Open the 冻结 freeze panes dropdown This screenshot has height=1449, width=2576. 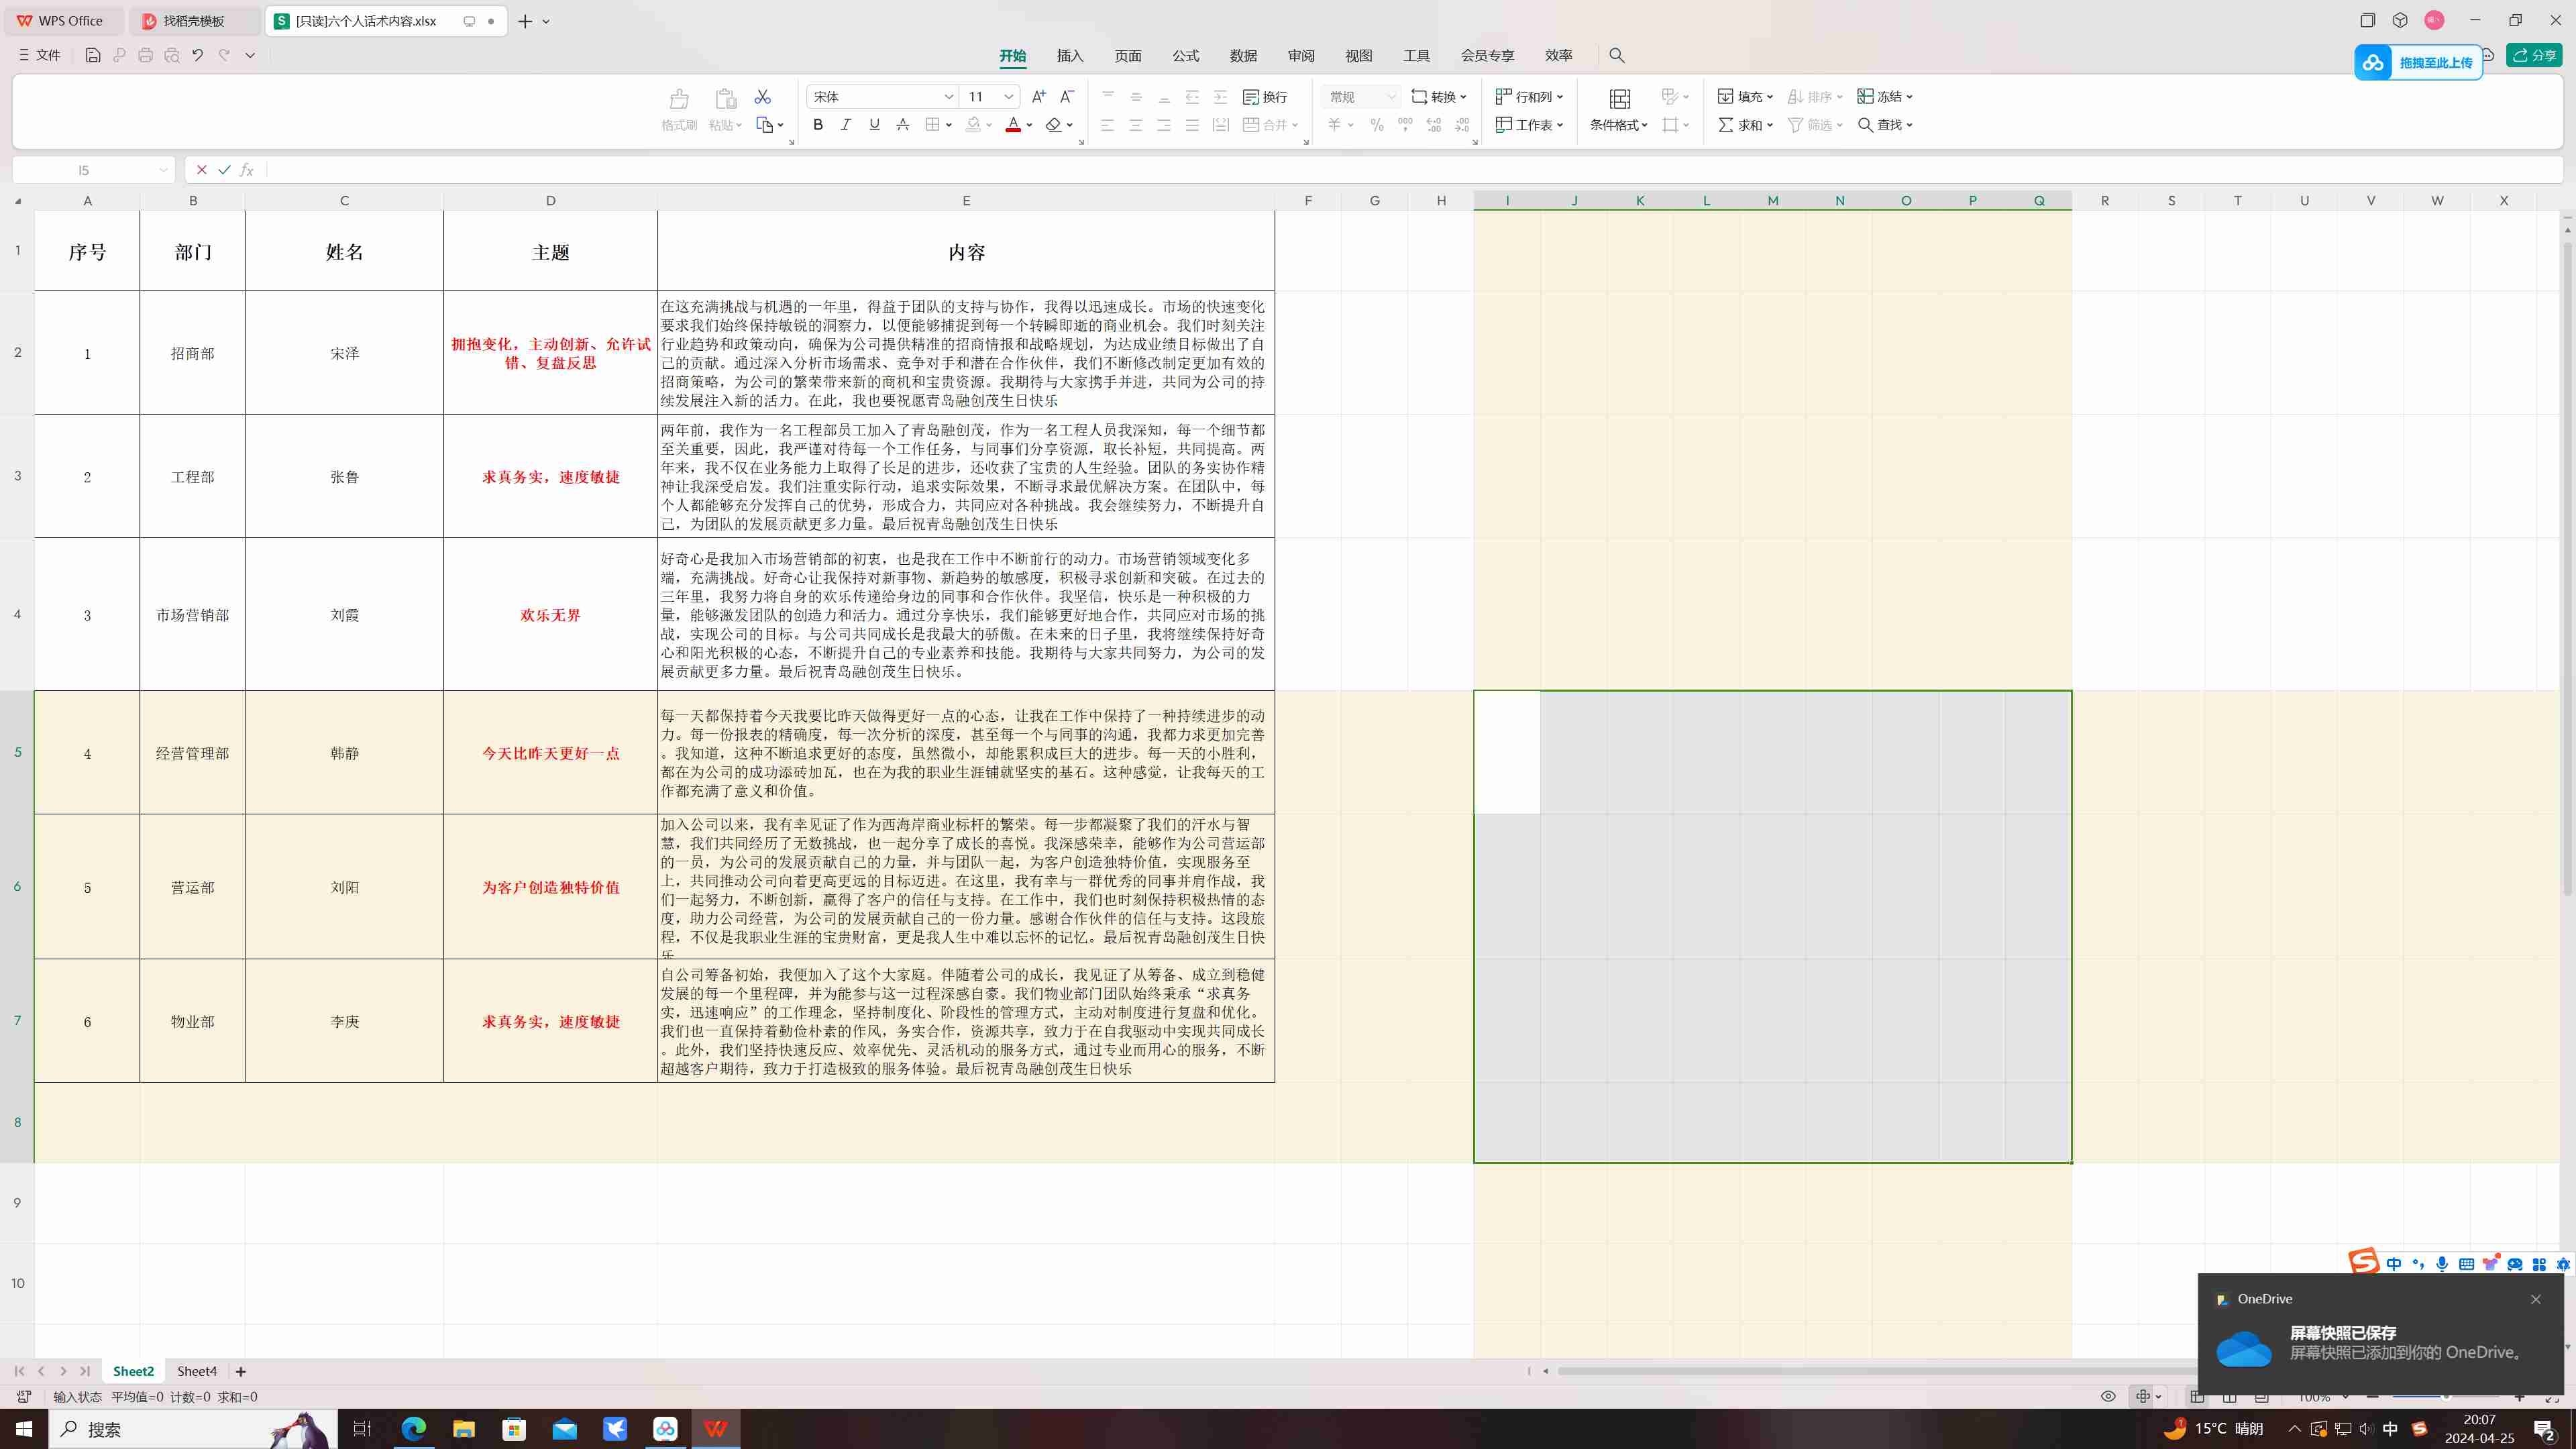point(1885,97)
